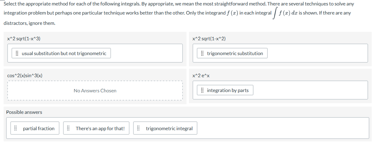Viewport: 376px width, 145px height.
Task: Click the x^2 sqrt(1-x^2) integrand label
Action: [209, 38]
